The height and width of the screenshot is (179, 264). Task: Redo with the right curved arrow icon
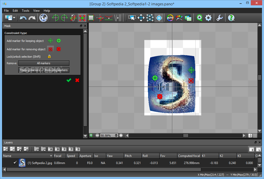click(x=32, y=18)
